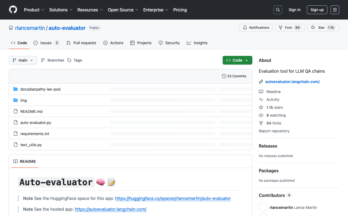Open text_utils.py file
This screenshot has height=217, width=348.
(31, 145)
